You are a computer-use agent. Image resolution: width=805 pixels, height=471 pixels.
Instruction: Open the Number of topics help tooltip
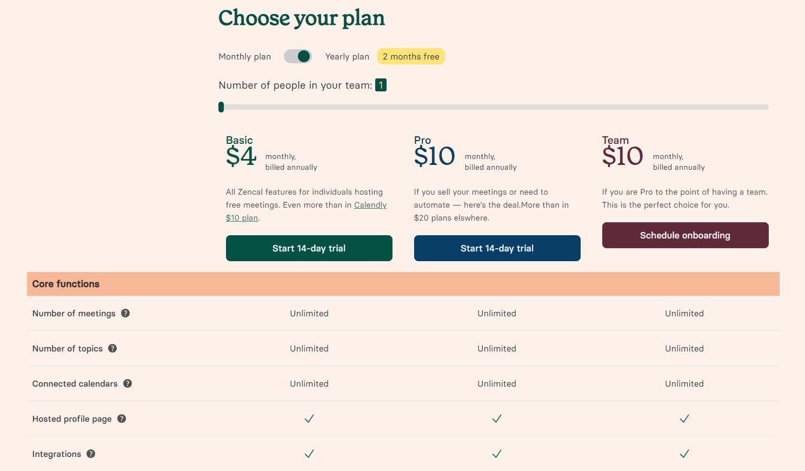click(x=112, y=348)
